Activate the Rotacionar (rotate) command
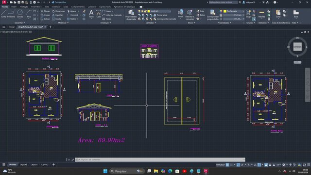The image size is (311, 175). point(58,11)
